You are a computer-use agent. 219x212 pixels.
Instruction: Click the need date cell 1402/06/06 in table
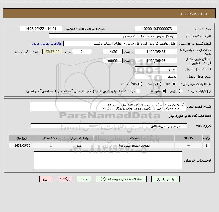click(22, 145)
